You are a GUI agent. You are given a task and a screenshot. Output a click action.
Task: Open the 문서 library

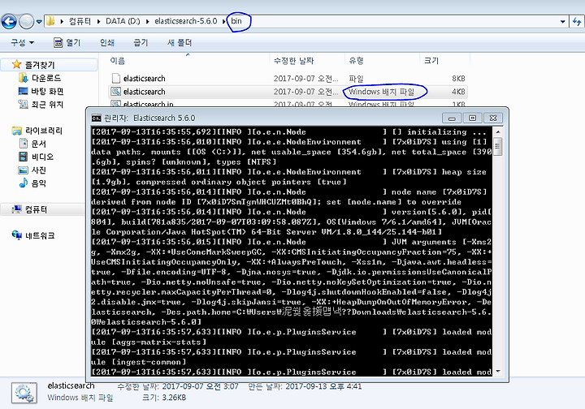tap(39, 144)
